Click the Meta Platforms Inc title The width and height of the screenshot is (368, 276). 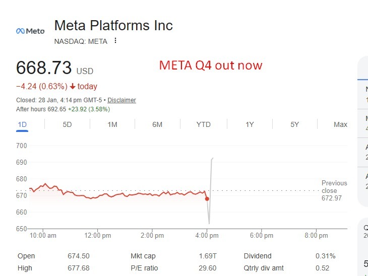click(113, 25)
